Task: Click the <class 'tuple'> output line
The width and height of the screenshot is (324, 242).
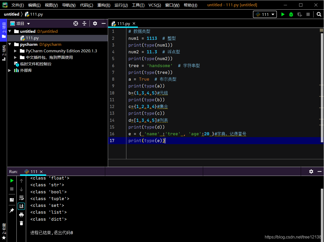Action: pyautogui.click(x=50, y=199)
